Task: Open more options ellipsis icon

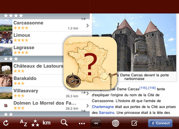Action: (82, 123)
